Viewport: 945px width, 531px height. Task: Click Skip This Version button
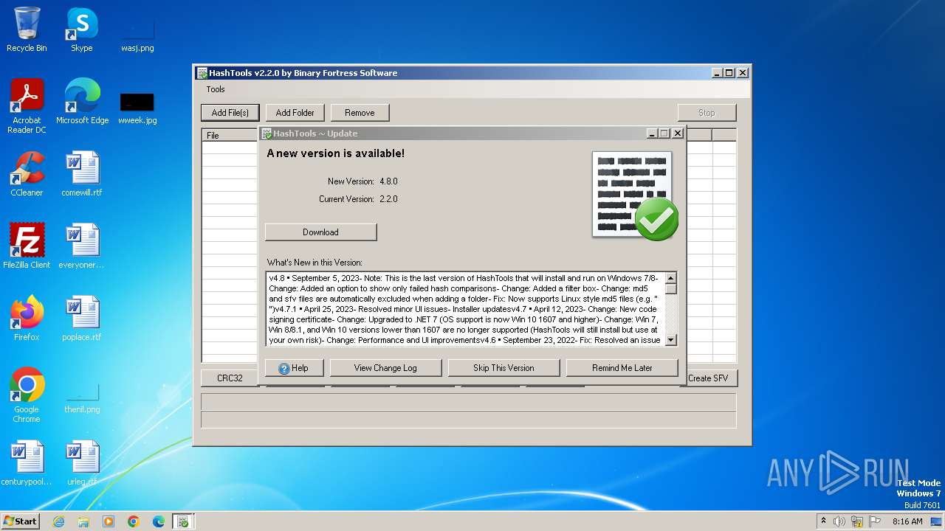click(504, 368)
